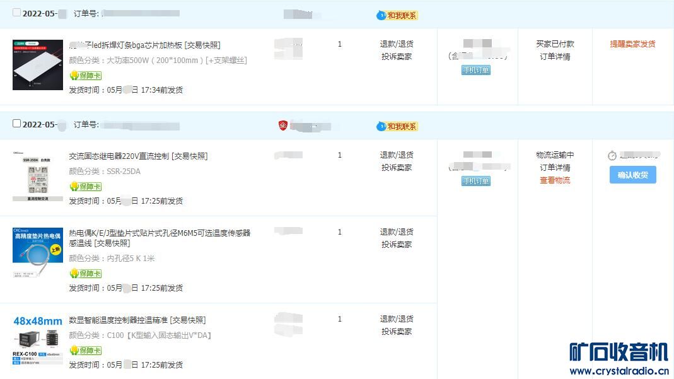Click 退款/退货 for the heating plate item

click(x=397, y=44)
